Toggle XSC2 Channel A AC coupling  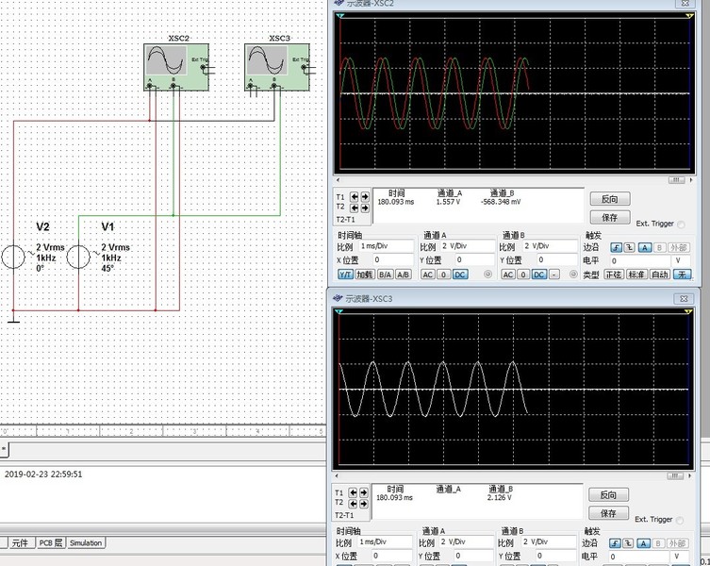428,275
